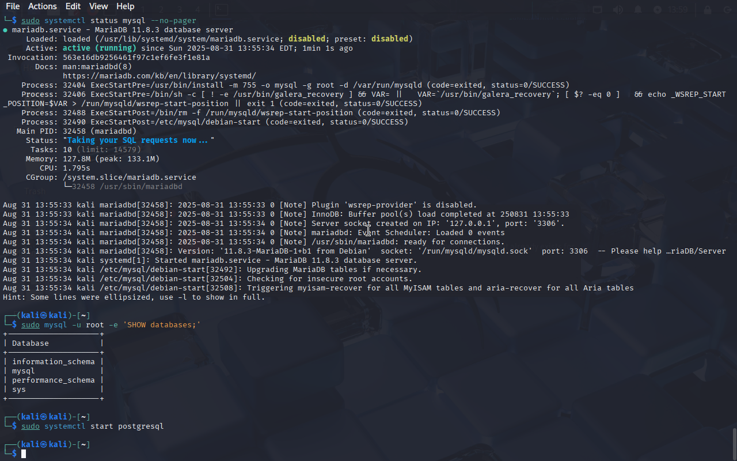Click the 'performance_schema' database row

pos(54,380)
